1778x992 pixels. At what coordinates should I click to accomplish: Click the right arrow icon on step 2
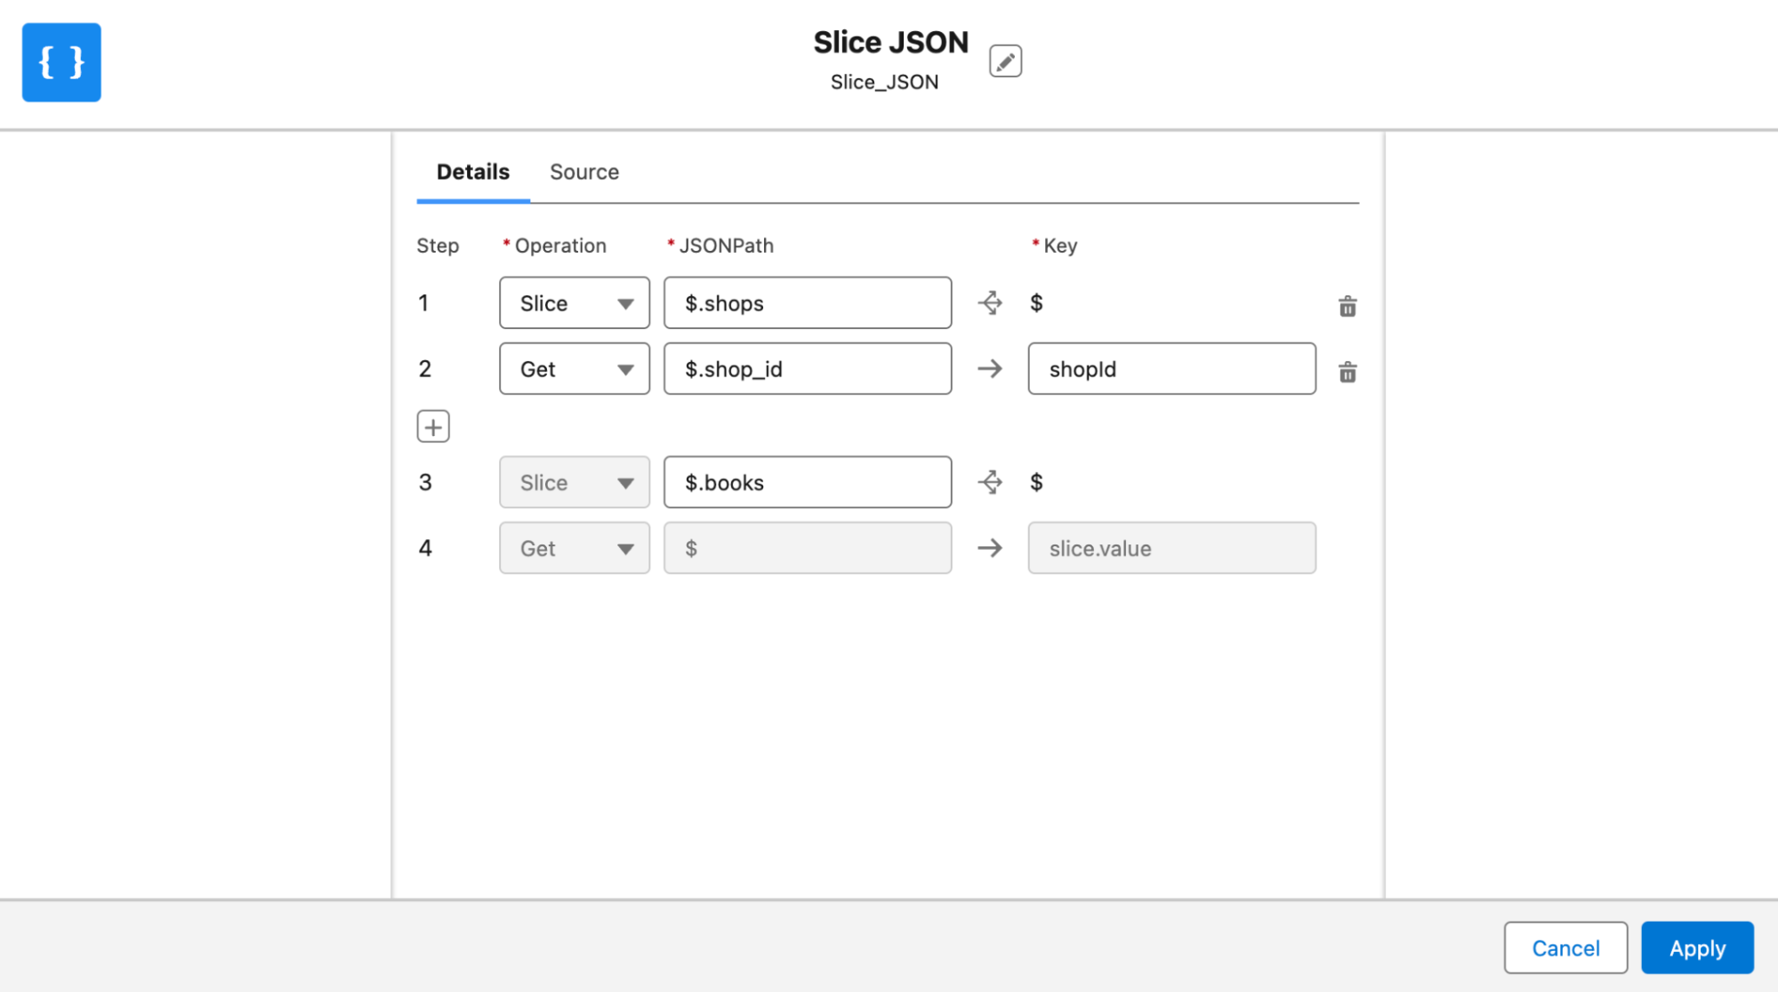pos(990,368)
